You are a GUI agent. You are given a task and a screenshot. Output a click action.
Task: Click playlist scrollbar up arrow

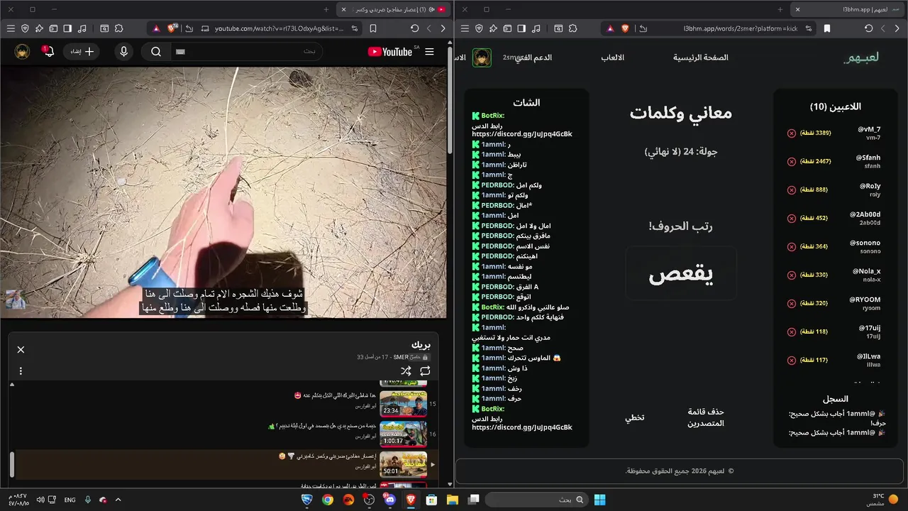(x=11, y=384)
